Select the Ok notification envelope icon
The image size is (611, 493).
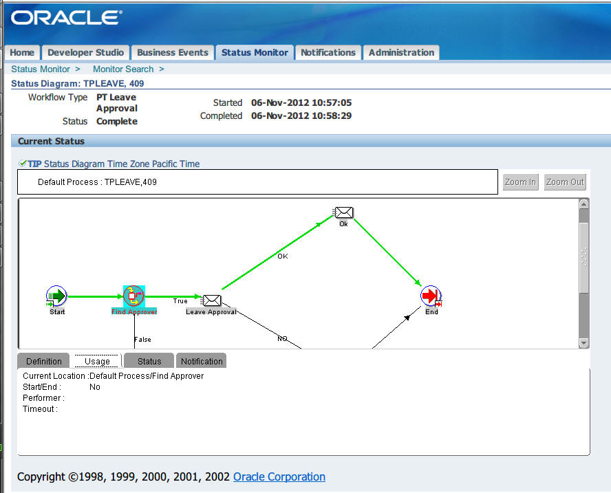(x=343, y=212)
